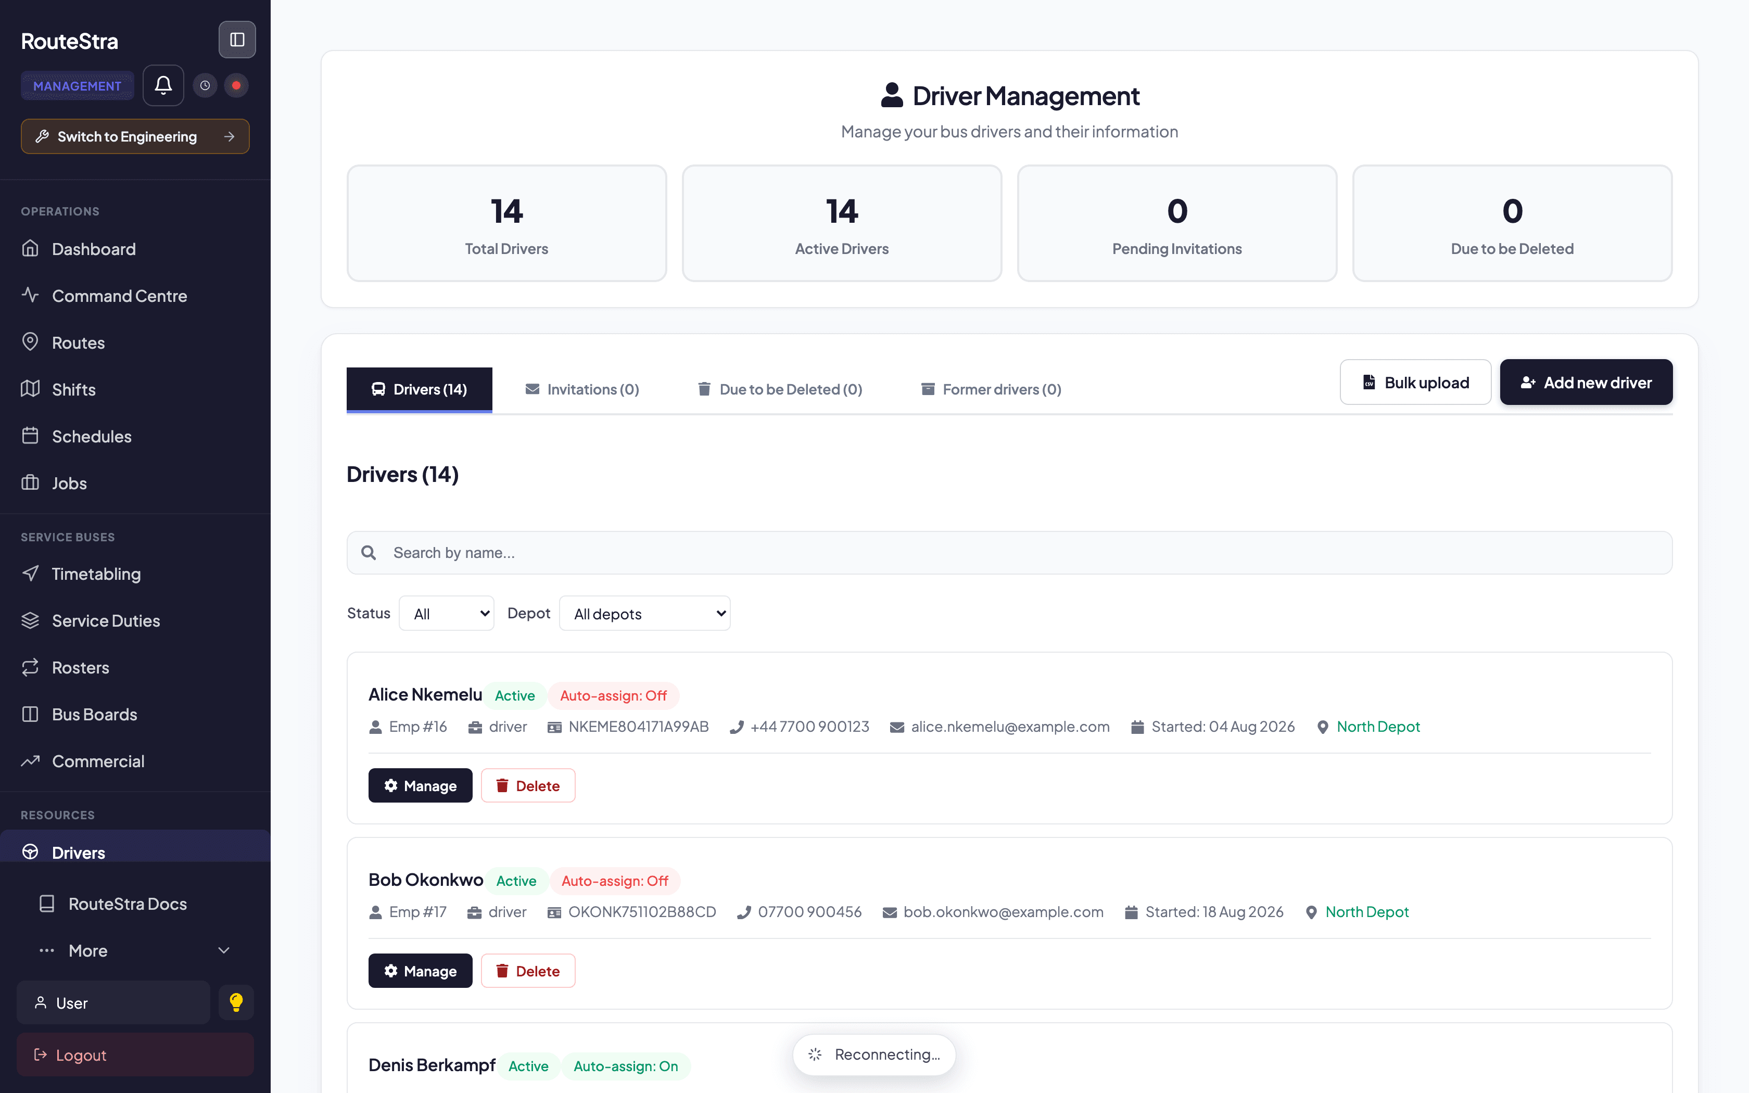The width and height of the screenshot is (1749, 1093).
Task: Collapse the sidebar with the panel icon
Action: pyautogui.click(x=237, y=40)
